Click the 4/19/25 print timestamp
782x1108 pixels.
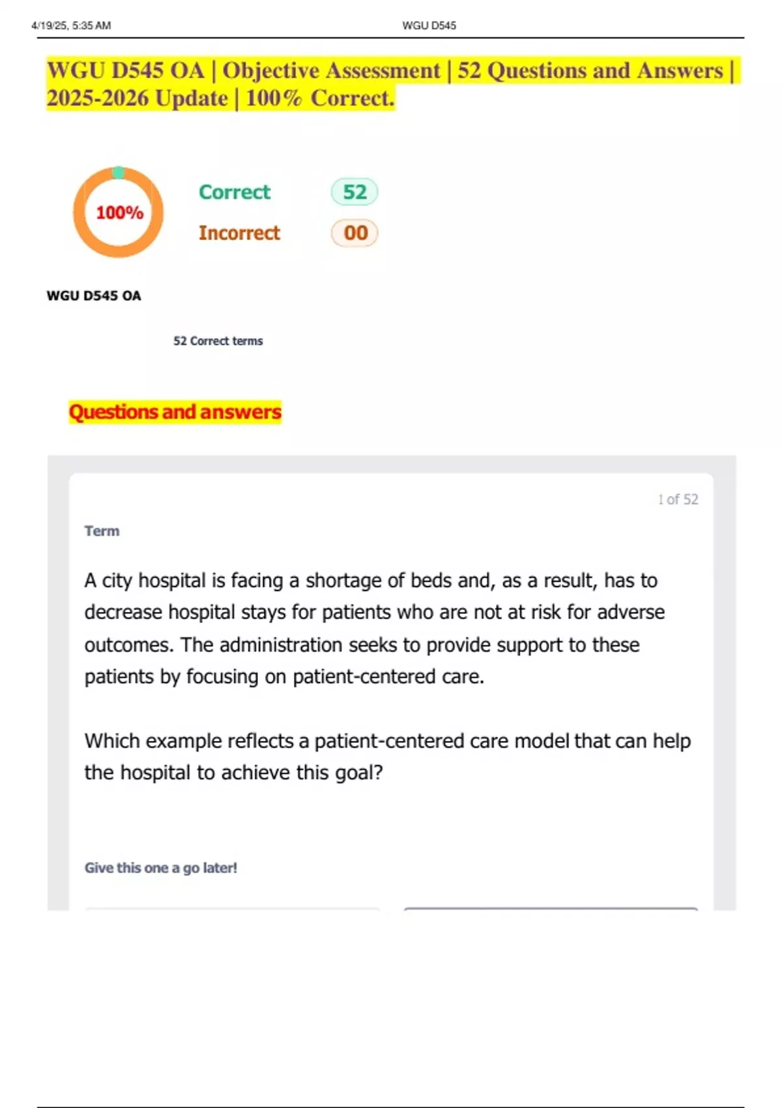tap(71, 25)
